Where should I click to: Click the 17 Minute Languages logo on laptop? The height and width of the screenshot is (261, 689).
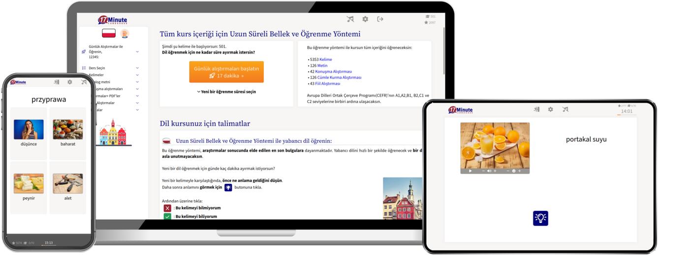[112, 20]
